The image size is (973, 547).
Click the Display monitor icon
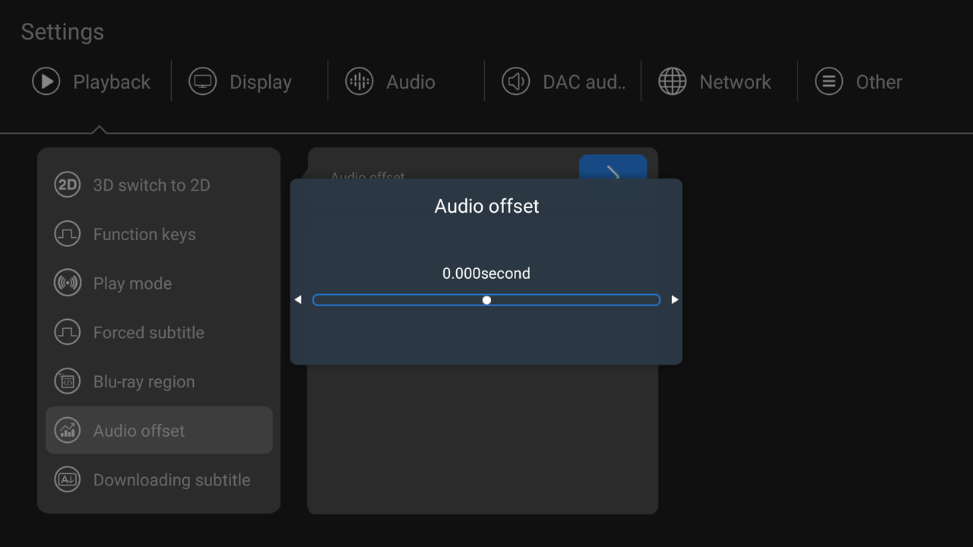(203, 81)
